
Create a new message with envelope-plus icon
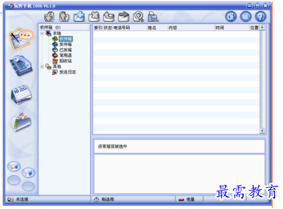pos(79,16)
